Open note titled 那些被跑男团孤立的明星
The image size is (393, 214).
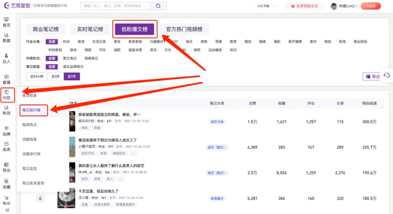click(x=110, y=114)
